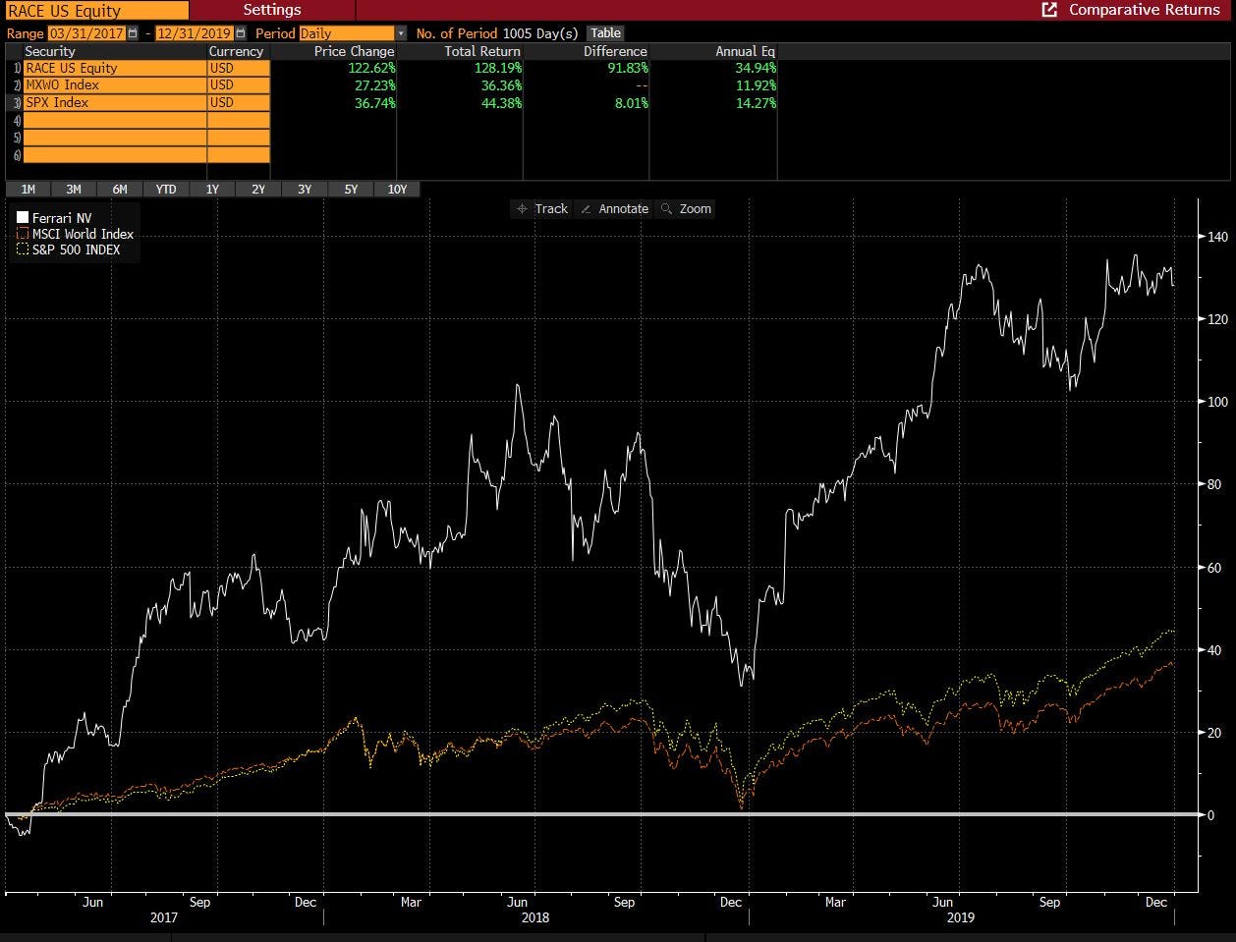Viewport: 1236px width, 942px height.
Task: Click the S&P 500 INDEX legend swatch
Action: (x=23, y=249)
